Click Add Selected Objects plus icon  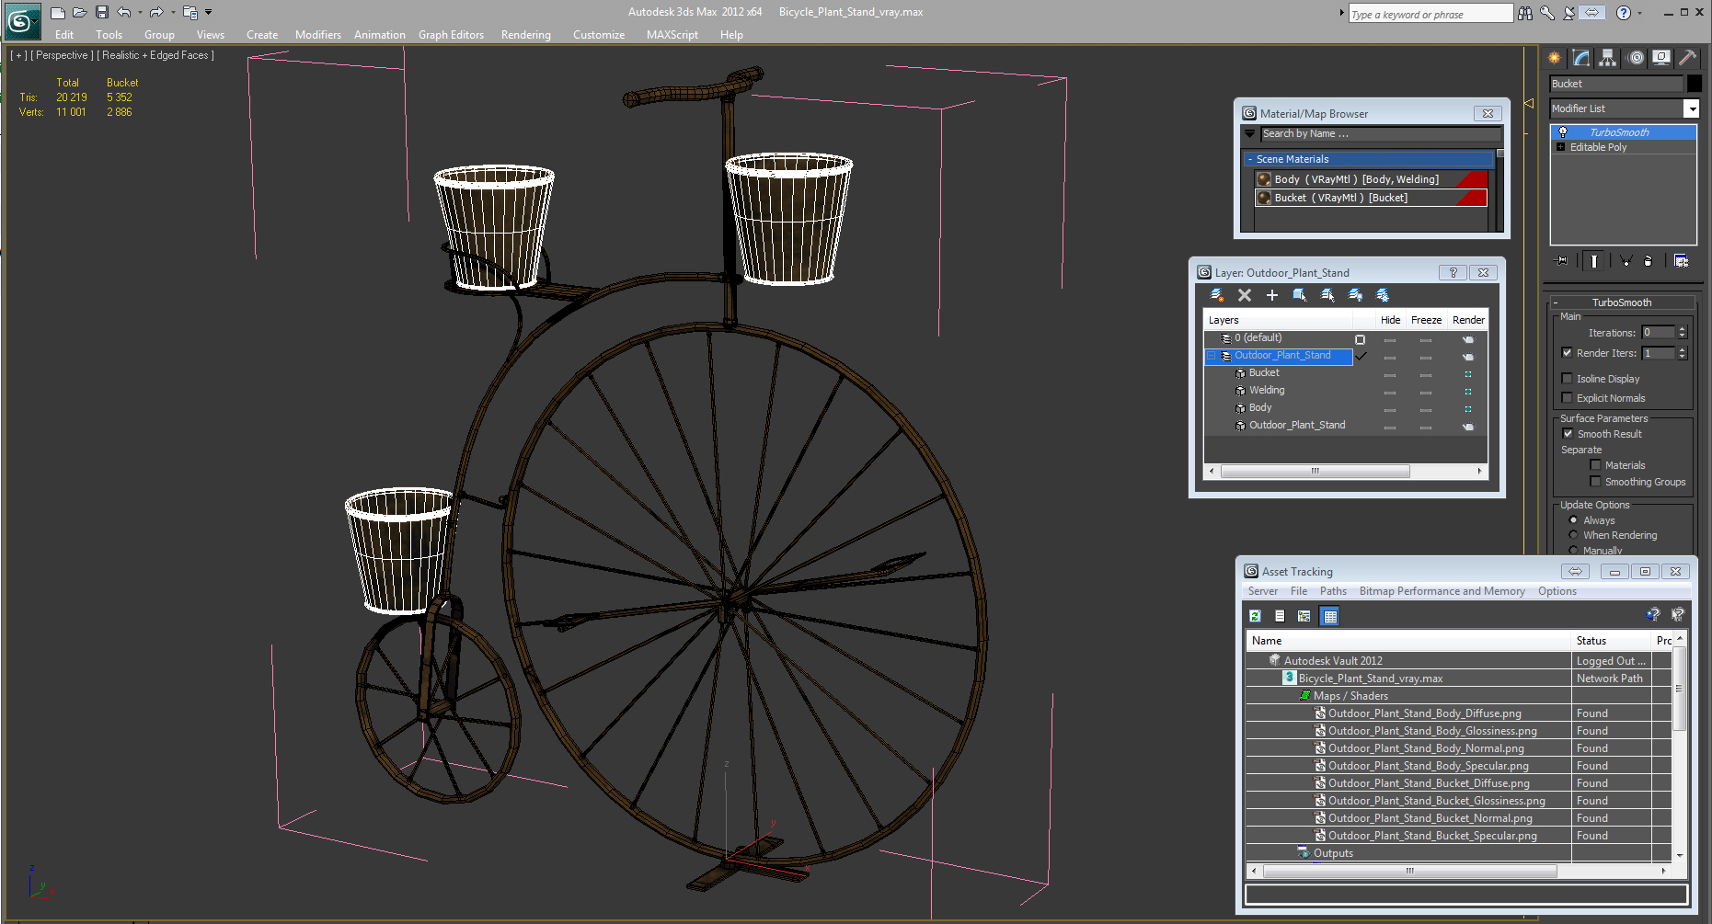pos(1272,295)
